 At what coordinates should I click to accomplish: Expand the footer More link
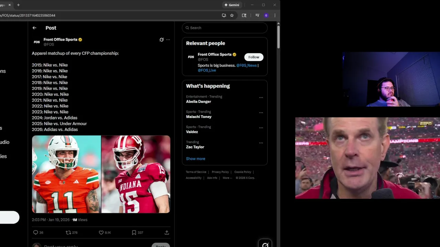point(227,178)
